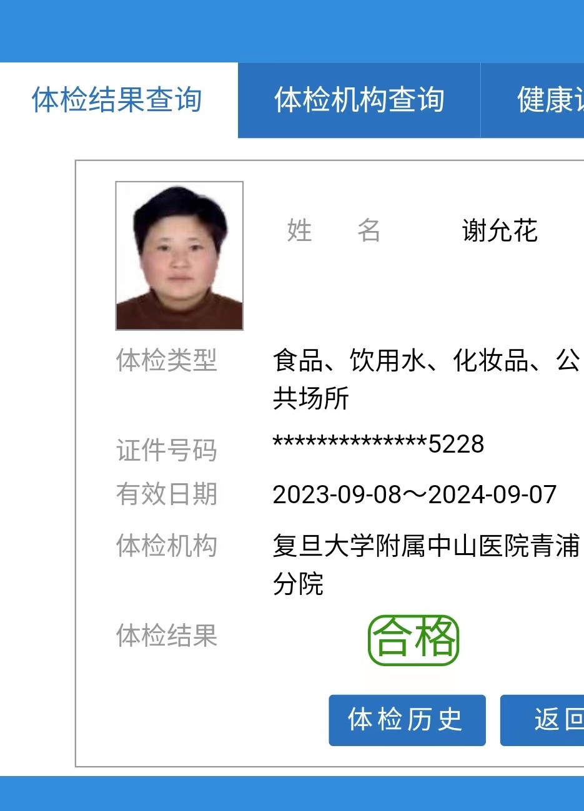The width and height of the screenshot is (584, 811).
Task: Select the masked ID number ending 5228
Action: tap(379, 444)
